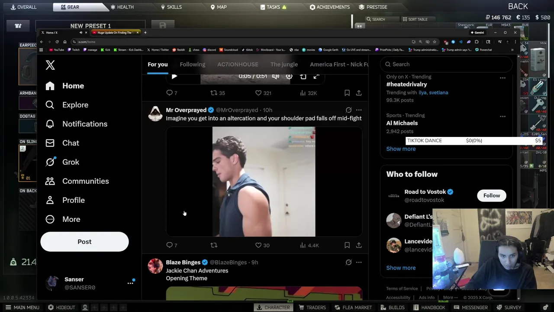Viewport: 554px width, 312px height.
Task: Open the Reddit bookmark
Action: click(178, 50)
